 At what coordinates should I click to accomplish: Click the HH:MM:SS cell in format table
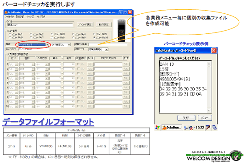coord(65,146)
